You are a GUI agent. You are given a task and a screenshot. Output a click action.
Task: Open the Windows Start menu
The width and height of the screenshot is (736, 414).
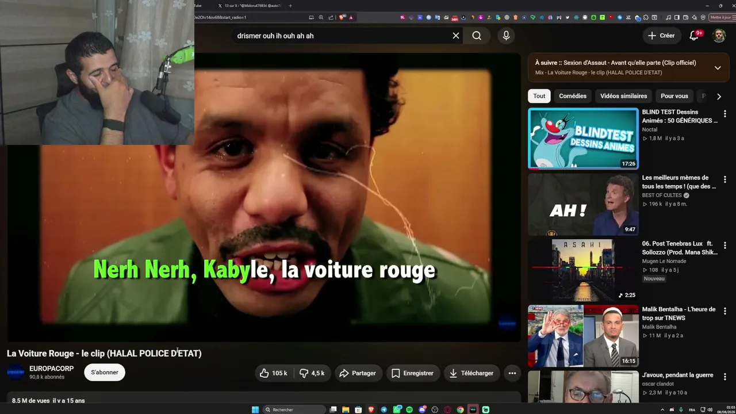pos(255,409)
